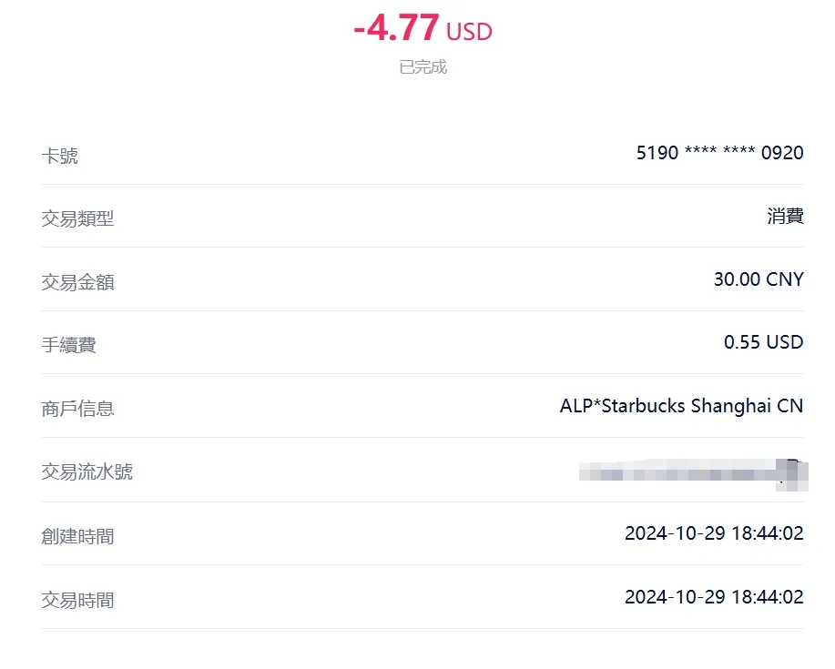This screenshot has width=835, height=669.
Task: Click the 交易金額 row label
Action: pyautogui.click(x=77, y=282)
